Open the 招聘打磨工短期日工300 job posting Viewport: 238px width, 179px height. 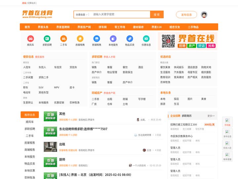click(x=183, y=125)
